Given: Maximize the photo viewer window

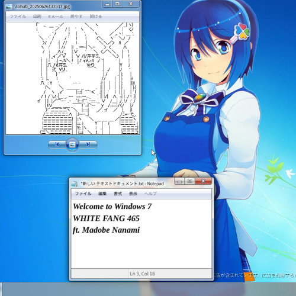Looking at the screenshot, I should [x=117, y=4].
